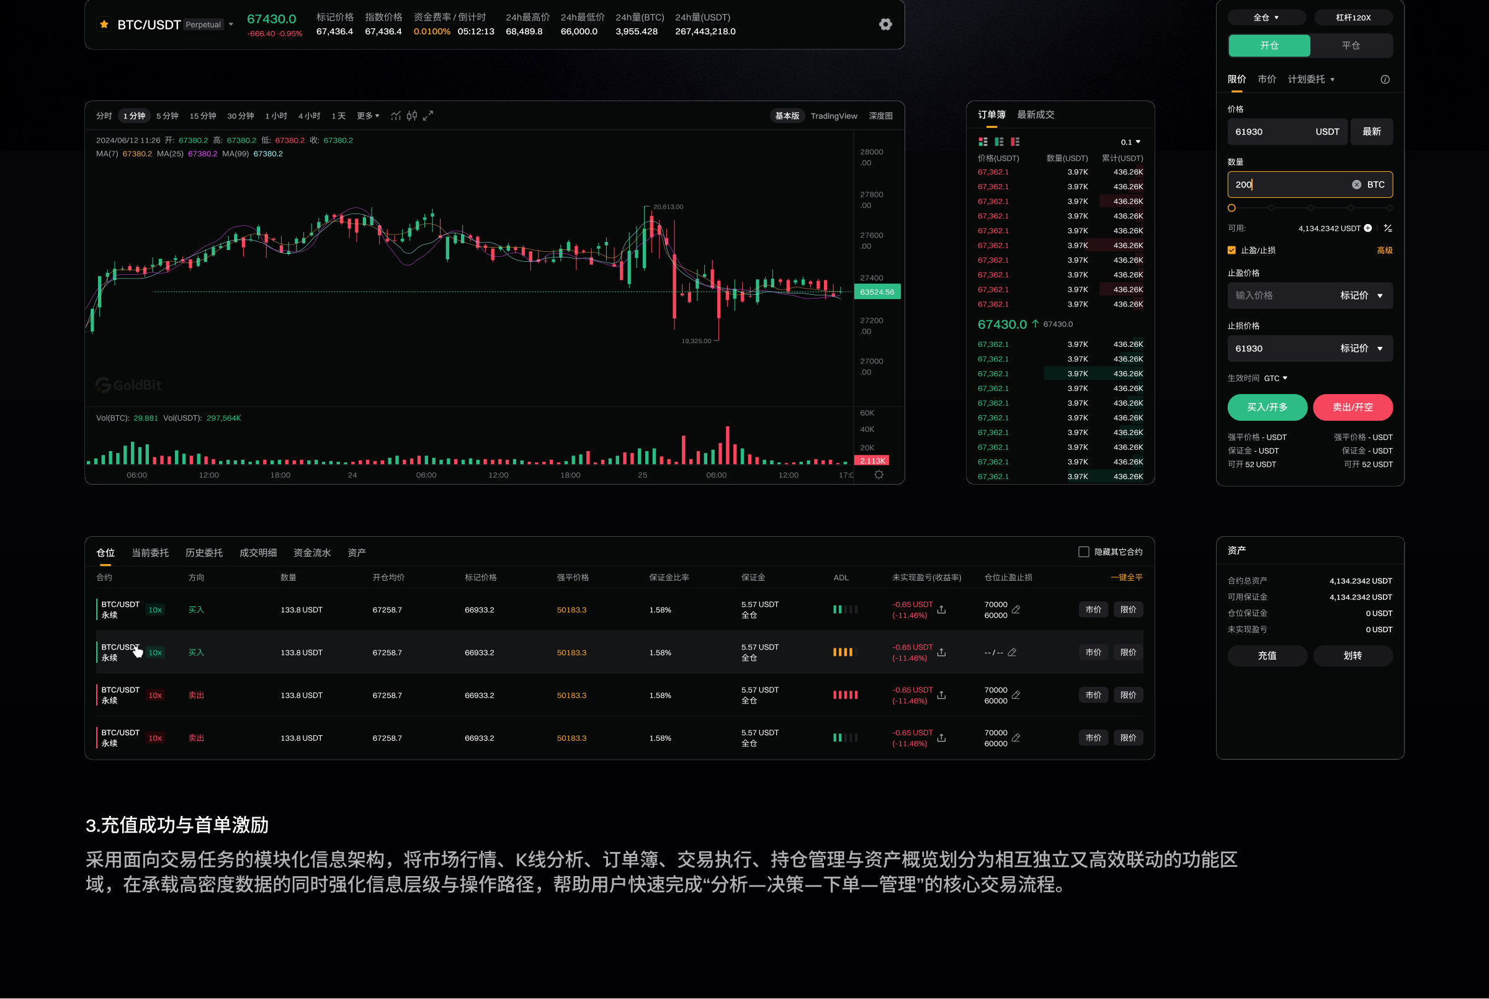The image size is (1489, 999).
Task: Toggle the 止盈/止损 checkbox
Action: point(1232,251)
